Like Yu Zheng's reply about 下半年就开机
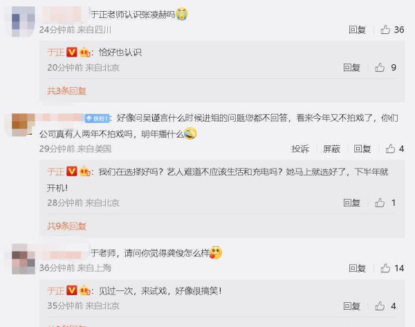Image resolution: width=415 pixels, height=327 pixels. click(x=380, y=203)
